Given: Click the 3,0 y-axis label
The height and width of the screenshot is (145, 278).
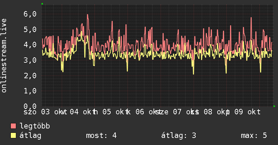Looking at the screenshot, I should [x=30, y=60].
